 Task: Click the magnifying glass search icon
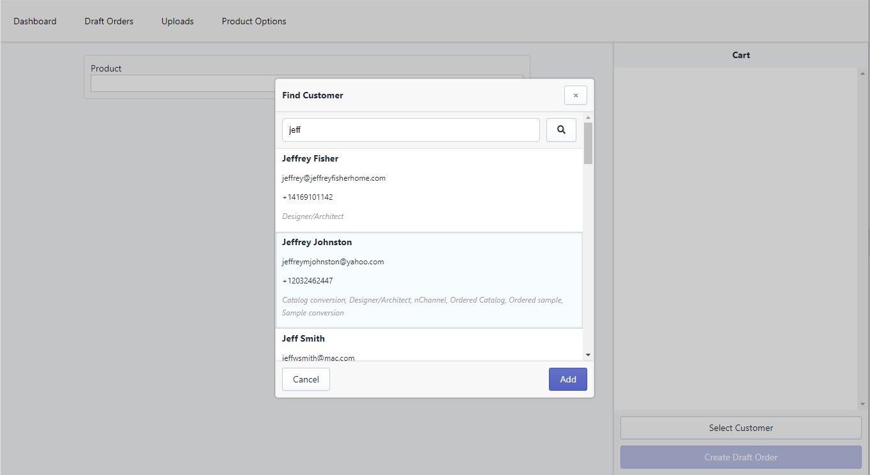tap(561, 130)
